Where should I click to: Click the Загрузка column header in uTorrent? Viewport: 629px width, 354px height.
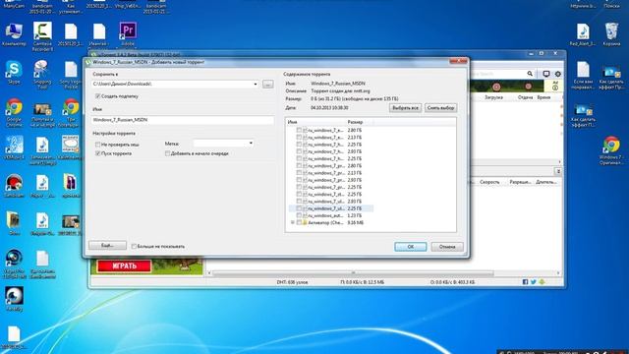[493, 97]
